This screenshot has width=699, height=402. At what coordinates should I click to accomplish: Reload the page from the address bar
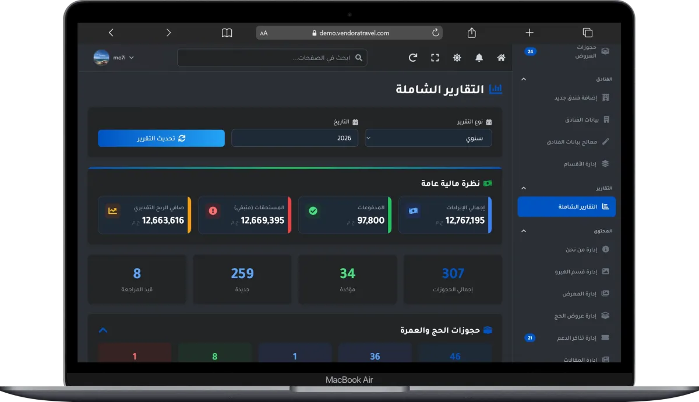pos(435,33)
